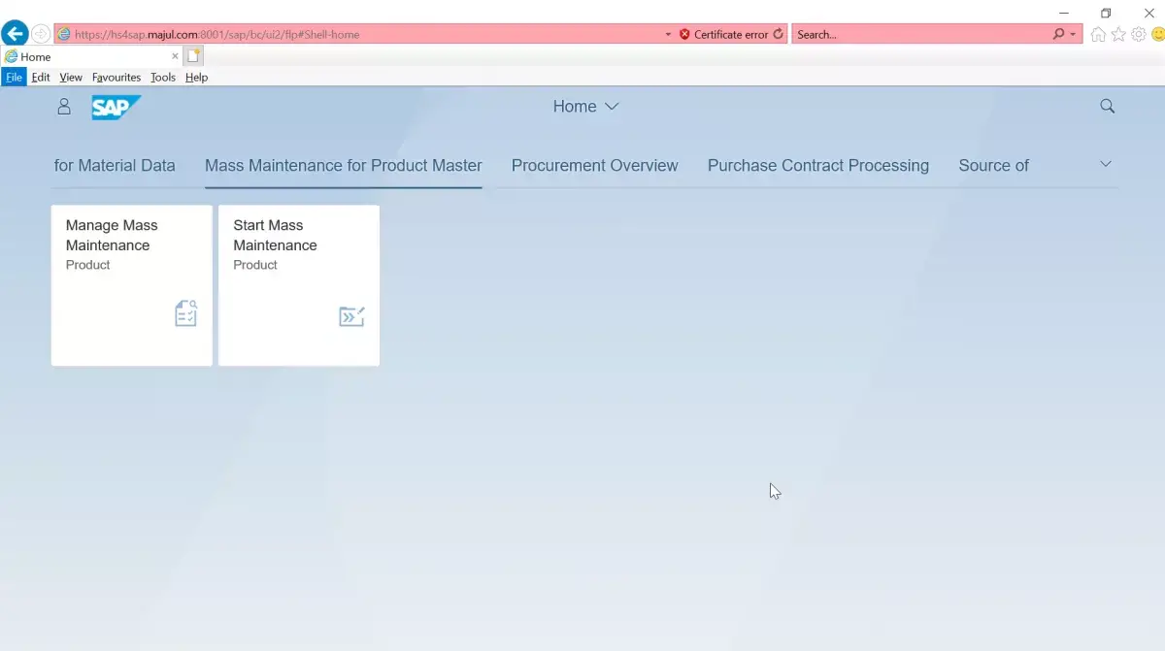This screenshot has width=1165, height=651.
Task: Click the browser search magnifier icon
Action: pos(1058,34)
